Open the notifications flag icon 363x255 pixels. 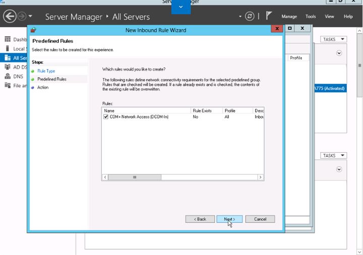tap(269, 16)
